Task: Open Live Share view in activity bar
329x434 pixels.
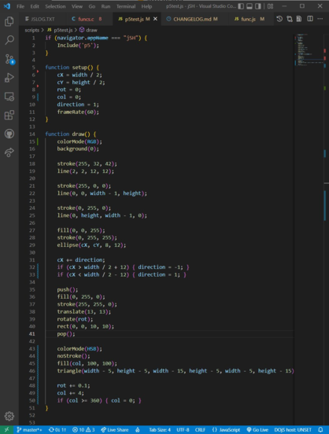Action: tap(9, 153)
